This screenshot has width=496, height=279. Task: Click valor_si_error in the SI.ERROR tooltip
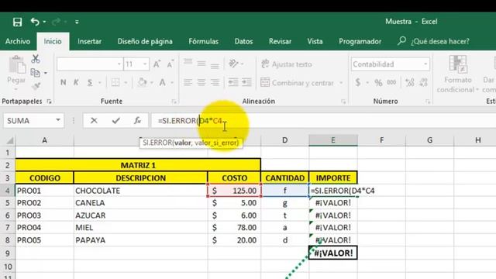coord(216,143)
